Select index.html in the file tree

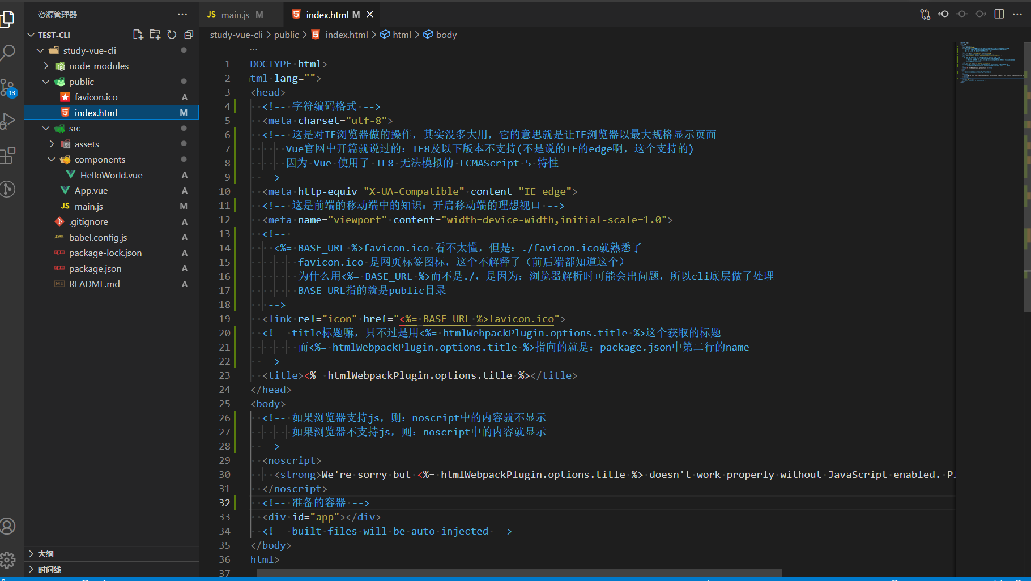click(111, 113)
